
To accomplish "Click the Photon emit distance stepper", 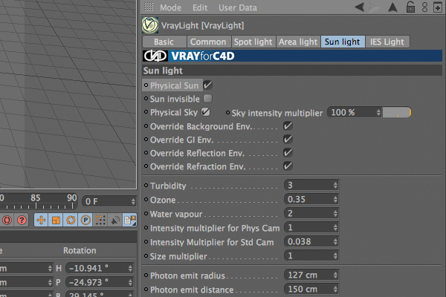I will click(335, 290).
